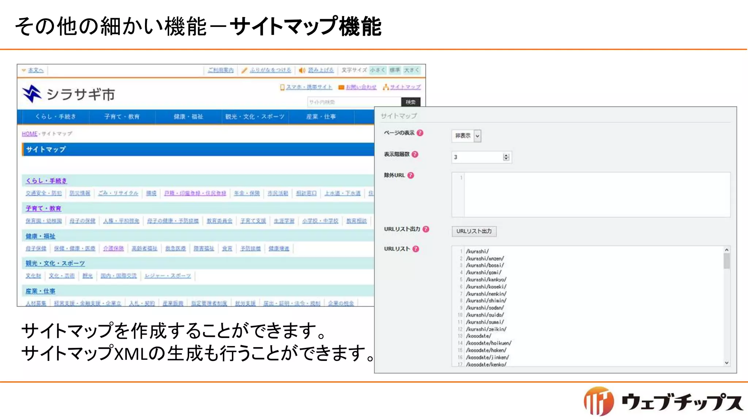Click the ふりがなをつける link
Screen dimensions: 748x420
point(271,70)
